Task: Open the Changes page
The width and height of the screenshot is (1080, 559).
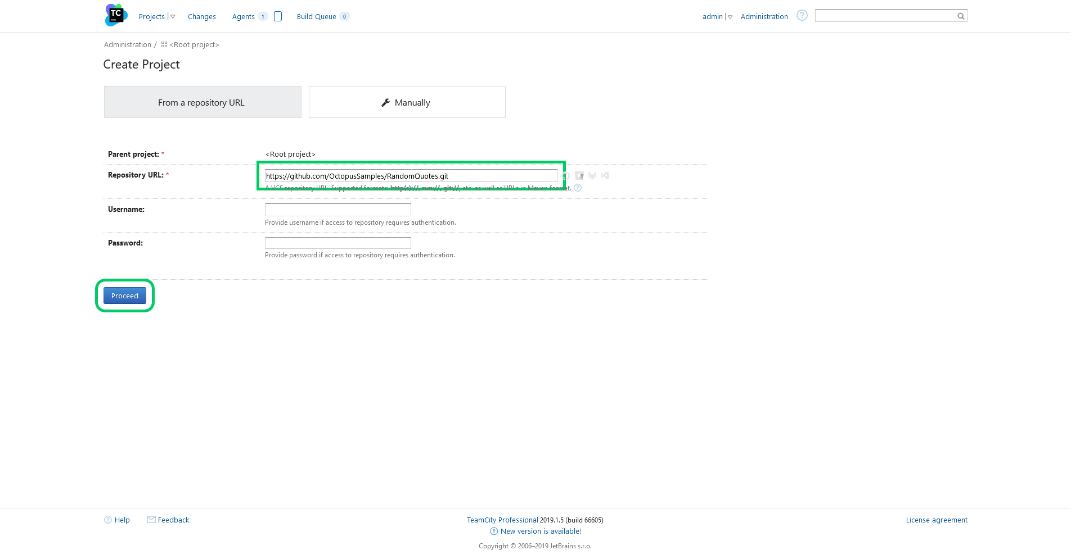Action: [202, 17]
